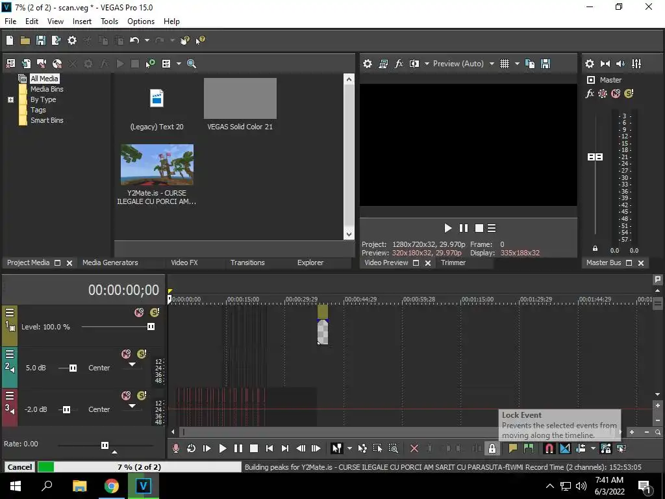This screenshot has width=665, height=499.
Task: Open the overlays grid dropdown arrow
Action: click(517, 64)
